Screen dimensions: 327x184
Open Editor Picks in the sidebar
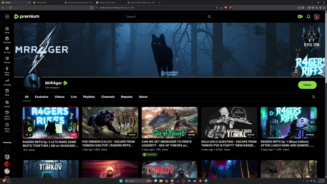click(7, 71)
